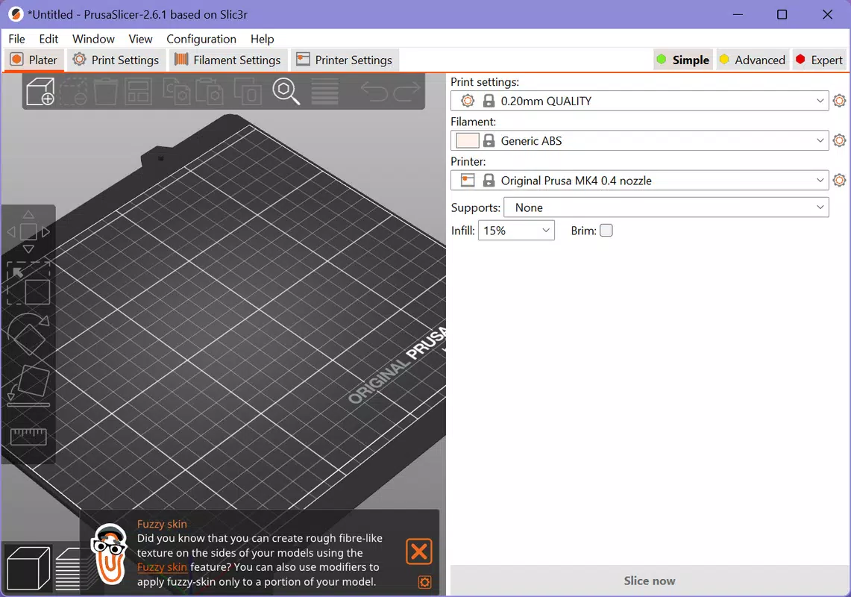Screen dimensions: 851x597
Task: Switch to Expert mode
Action: pos(818,60)
